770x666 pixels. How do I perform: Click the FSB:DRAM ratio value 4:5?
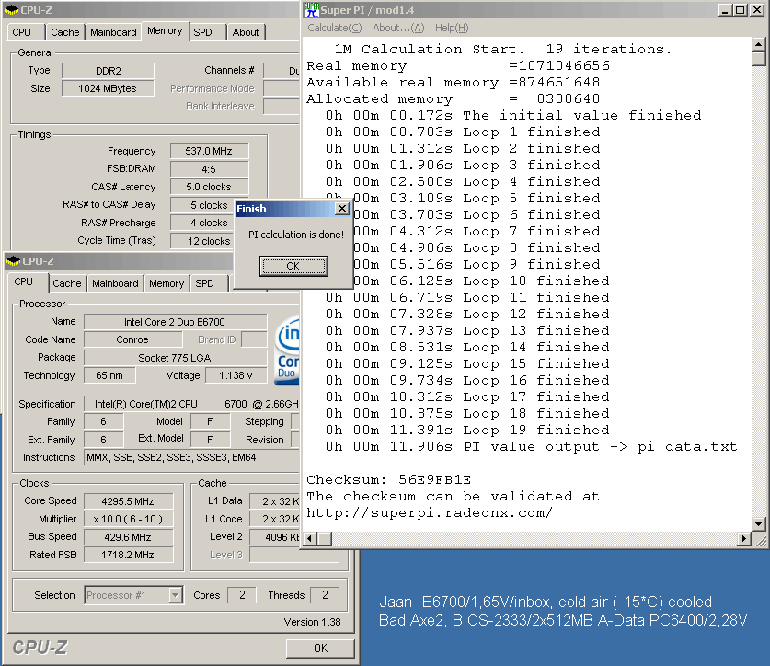pos(209,169)
